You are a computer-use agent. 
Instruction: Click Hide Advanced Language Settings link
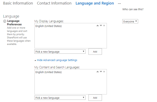(x=57, y=60)
